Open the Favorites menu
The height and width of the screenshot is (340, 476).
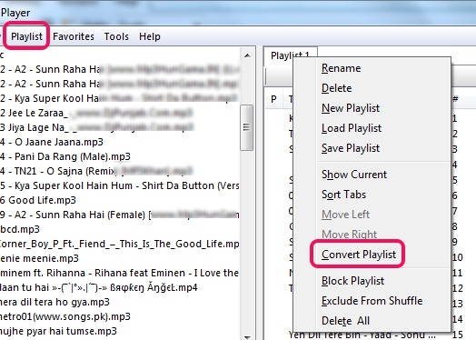[x=74, y=36]
